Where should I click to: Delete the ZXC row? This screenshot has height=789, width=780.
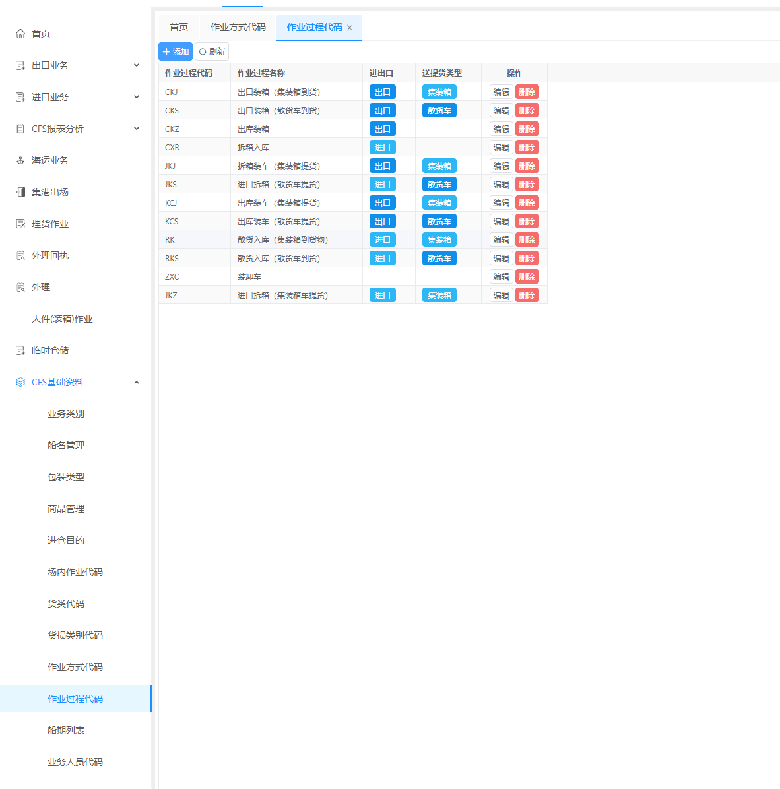coord(527,277)
